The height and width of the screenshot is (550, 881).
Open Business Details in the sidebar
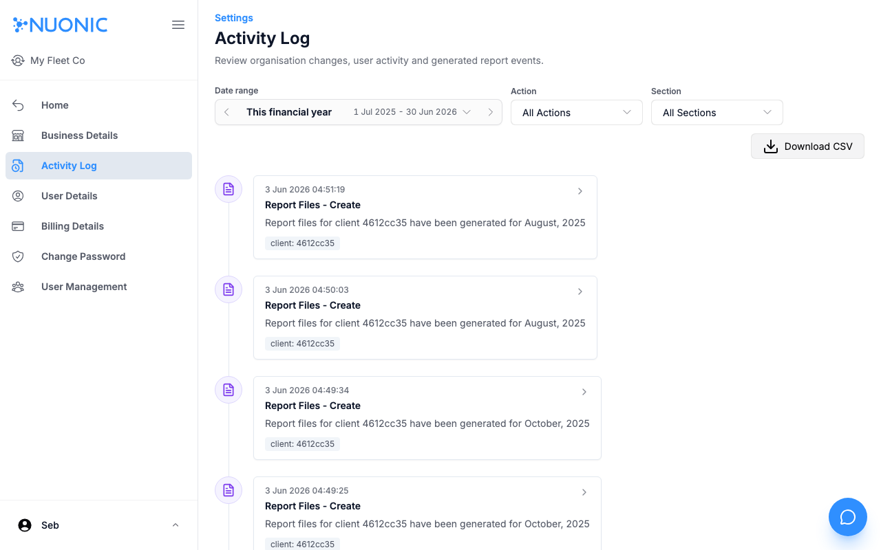pos(98,135)
